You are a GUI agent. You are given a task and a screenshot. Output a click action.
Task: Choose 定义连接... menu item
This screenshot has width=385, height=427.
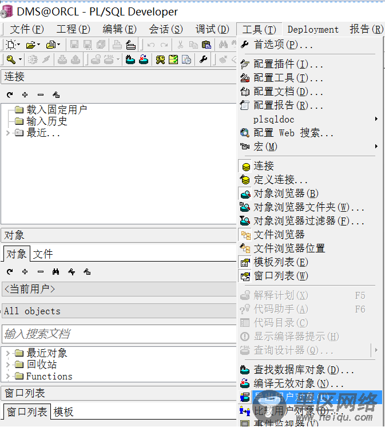click(x=310, y=180)
